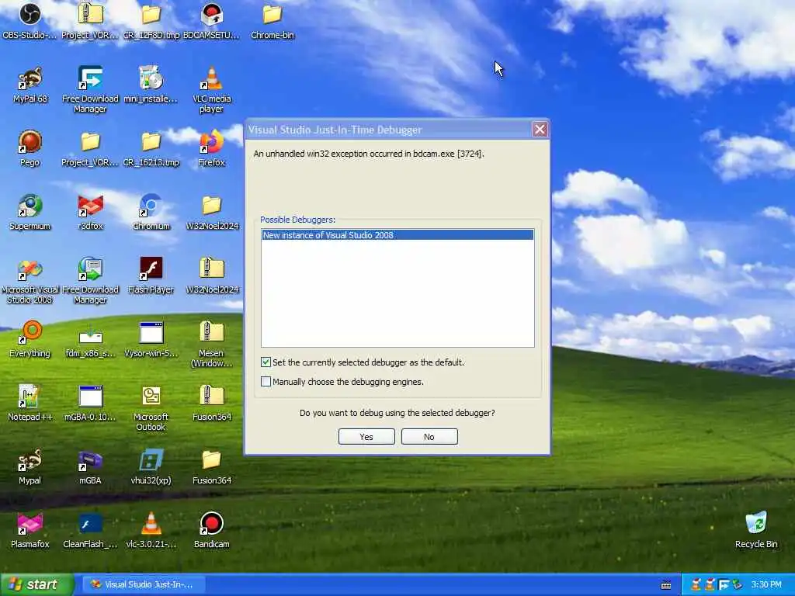Click No to decline debugging

pyautogui.click(x=429, y=437)
